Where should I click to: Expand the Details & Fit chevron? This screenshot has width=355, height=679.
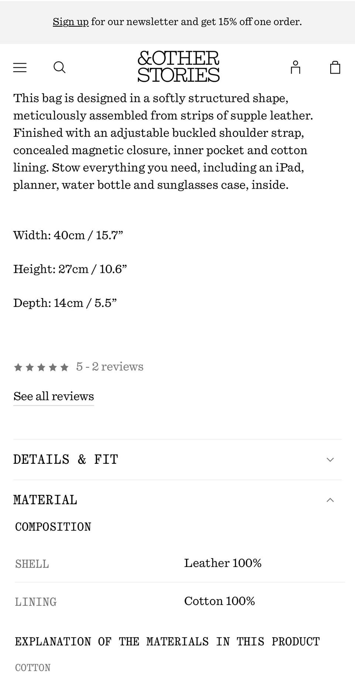click(330, 460)
